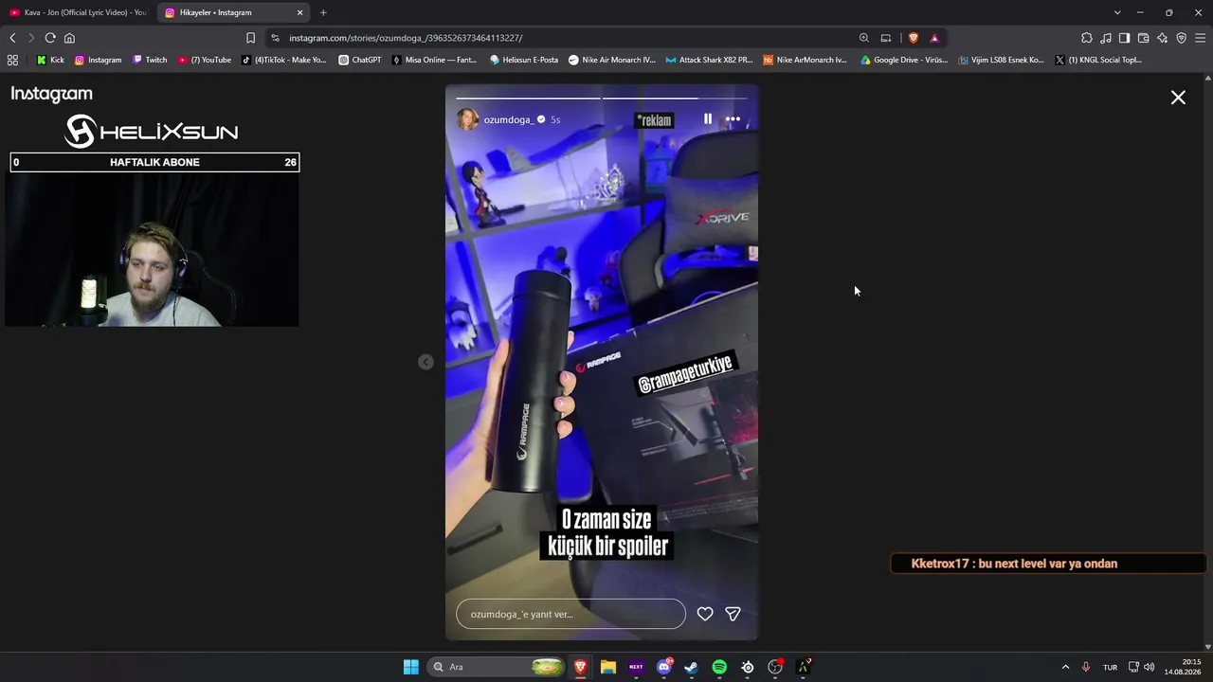Open the media control music note icon
1213x682 pixels.
[1106, 38]
